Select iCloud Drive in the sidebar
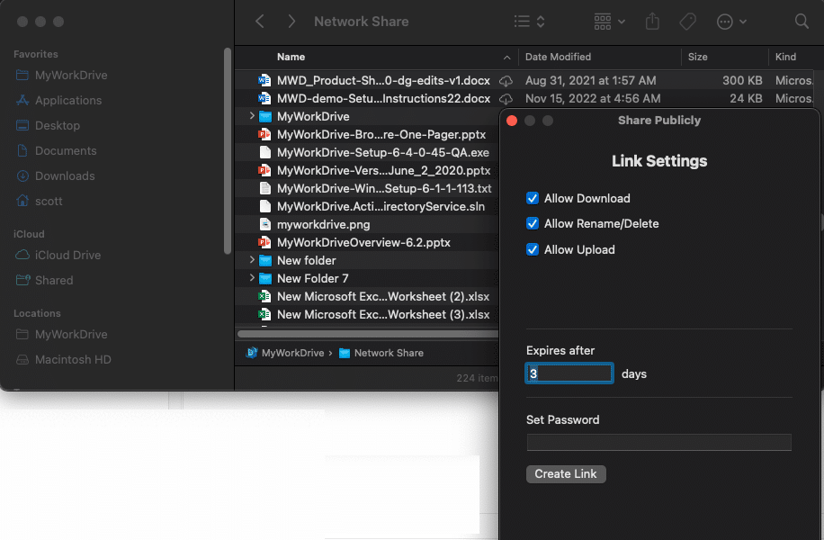The height and width of the screenshot is (540, 824). (x=67, y=255)
